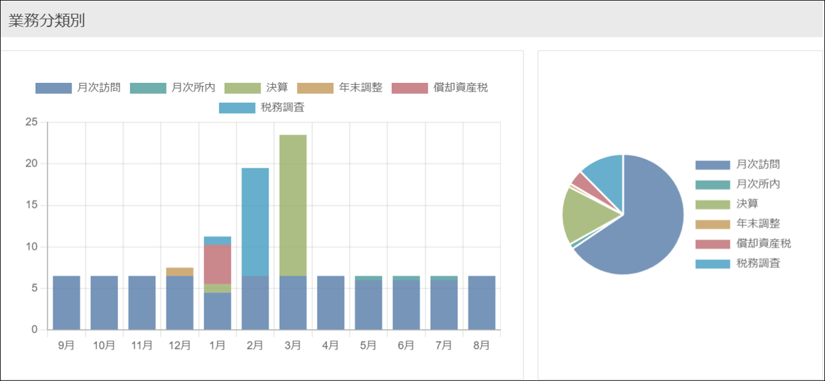
Task: Click 決算 swatch in pie chart legend
Action: (x=712, y=204)
